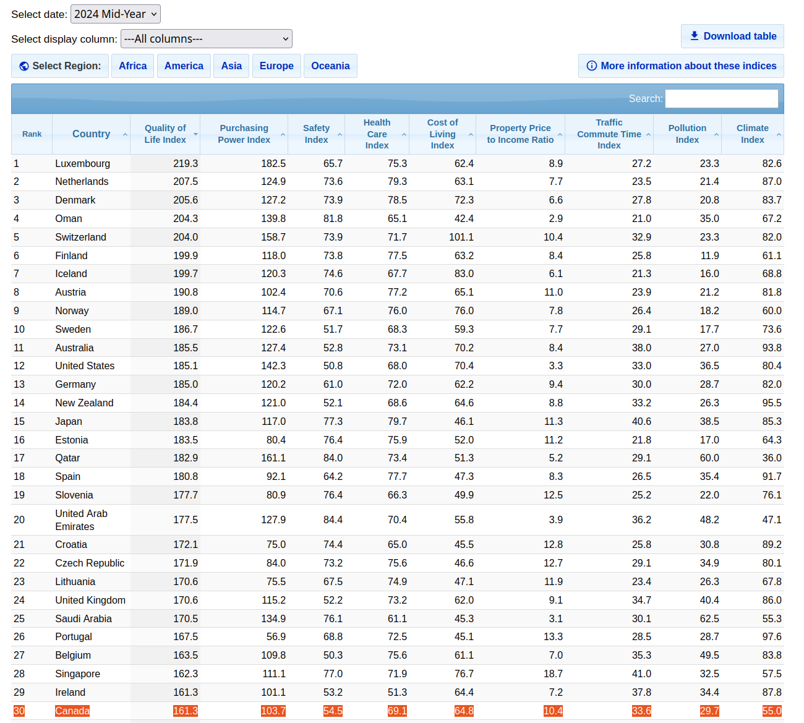Viewport: 804px width, 723px height.
Task: Click Luxembourg's quality of life value 219.3
Action: (186, 164)
